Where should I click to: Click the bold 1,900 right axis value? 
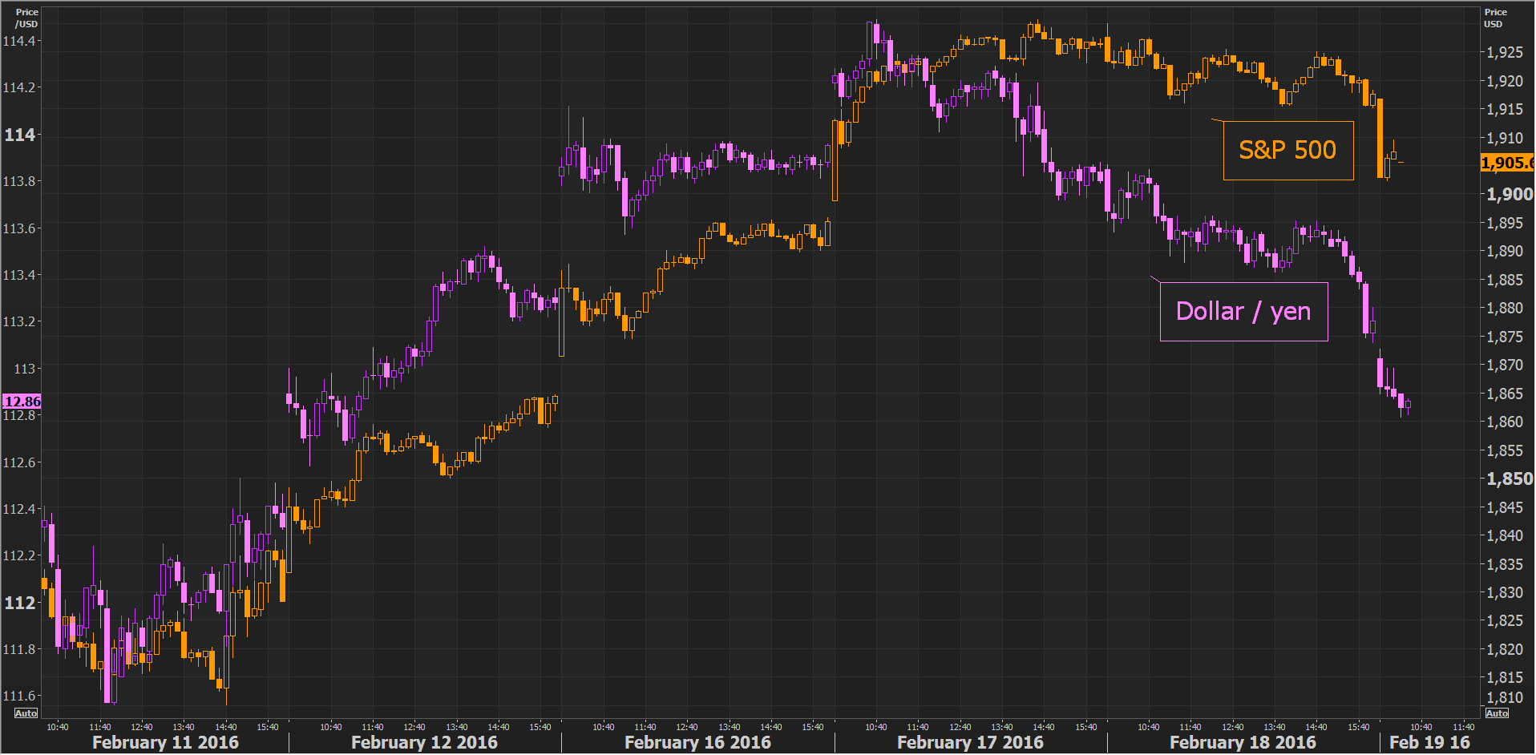(x=1510, y=194)
